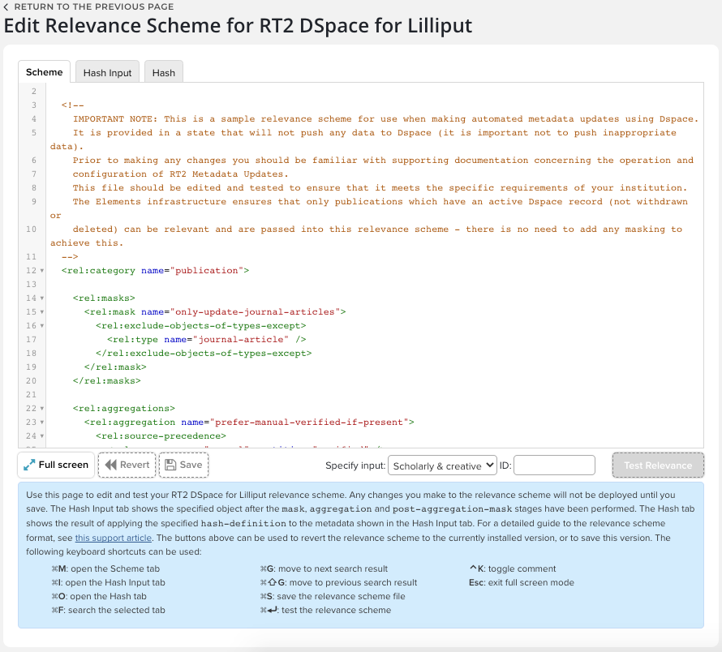Click the opening rel:masks tag
The width and height of the screenshot is (722, 652).
(x=104, y=298)
